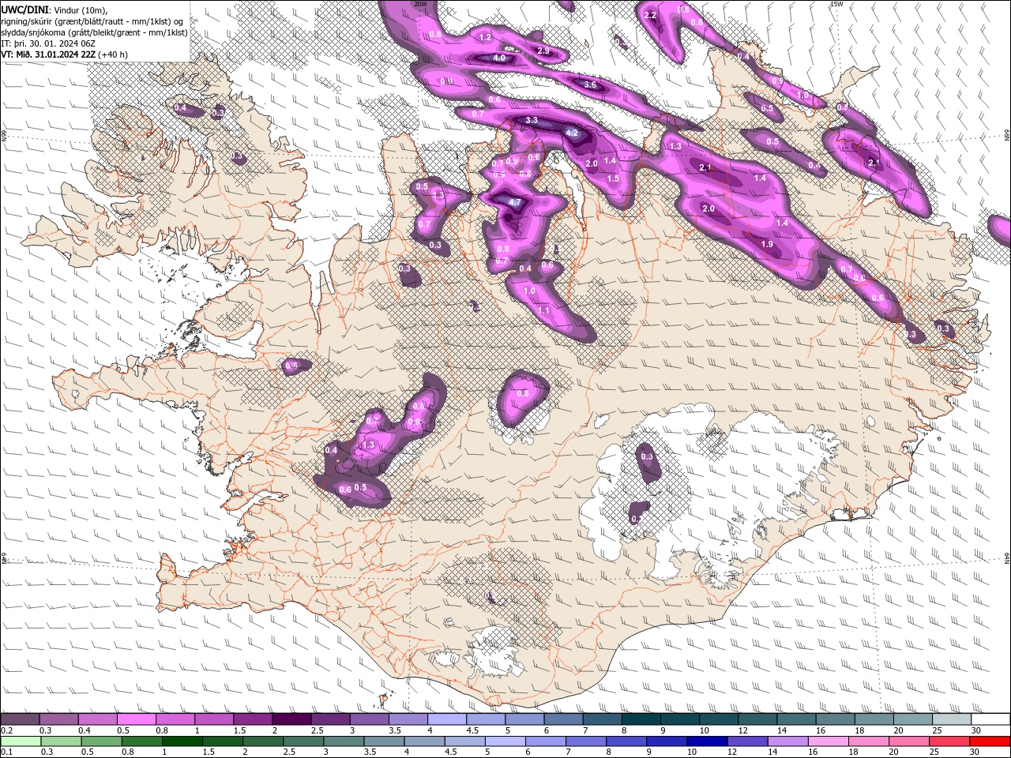Click the 0.1 label under the lower legend

(x=6, y=752)
